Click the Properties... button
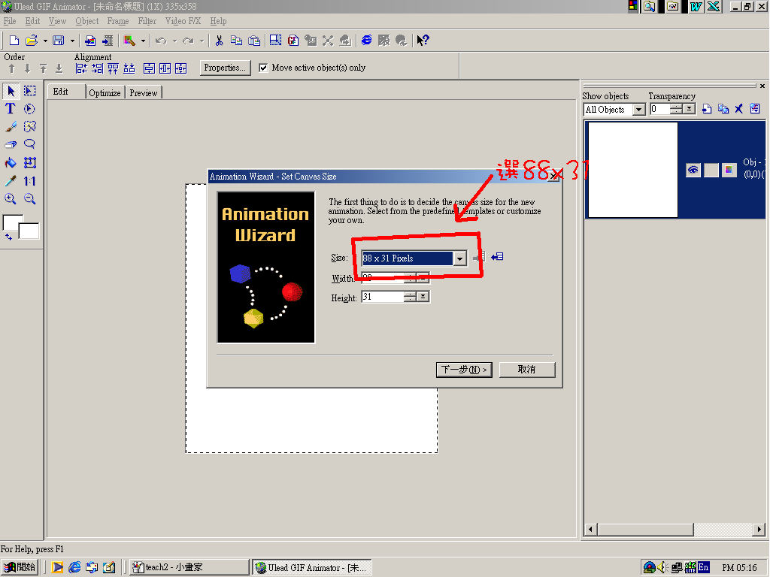Screen dimensions: 770x577 [225, 68]
